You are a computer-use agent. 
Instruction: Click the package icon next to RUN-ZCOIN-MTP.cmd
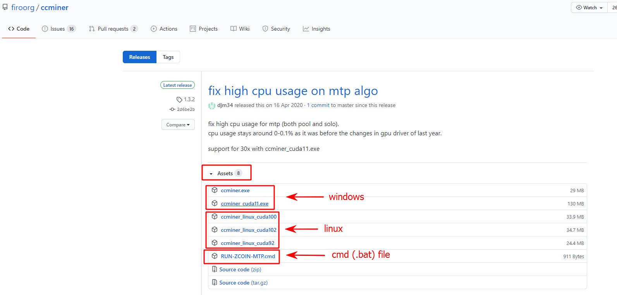(x=215, y=256)
